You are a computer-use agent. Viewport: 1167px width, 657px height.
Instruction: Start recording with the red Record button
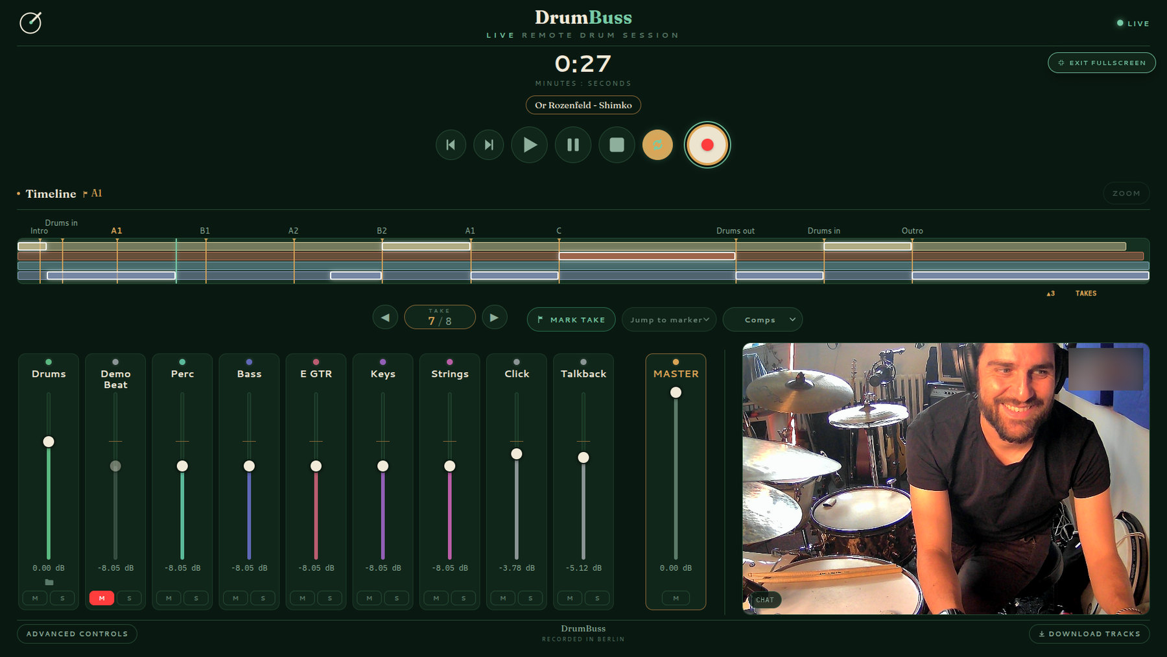pos(707,145)
